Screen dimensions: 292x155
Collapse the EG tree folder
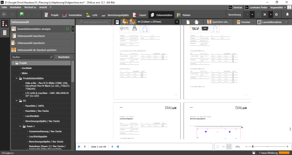(x=17, y=101)
